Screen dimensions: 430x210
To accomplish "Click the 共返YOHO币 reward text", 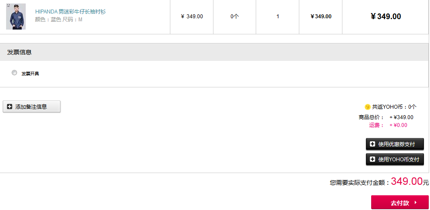I will tap(394, 107).
